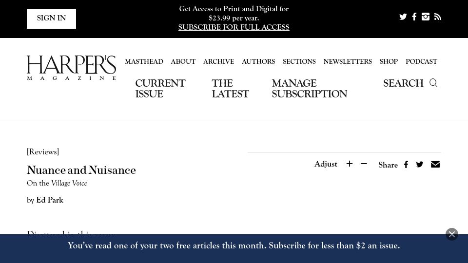Open the RSS feed icon
Screen dimensions: 468x263
pos(438,17)
